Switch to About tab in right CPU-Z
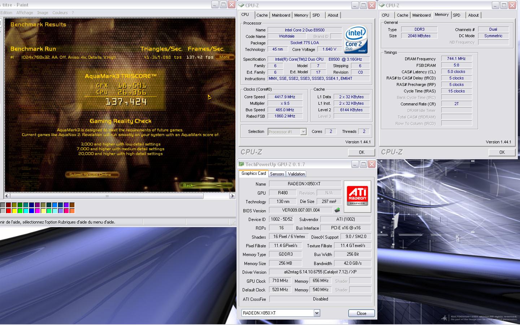Screen dimensions: 520x325 [473, 15]
